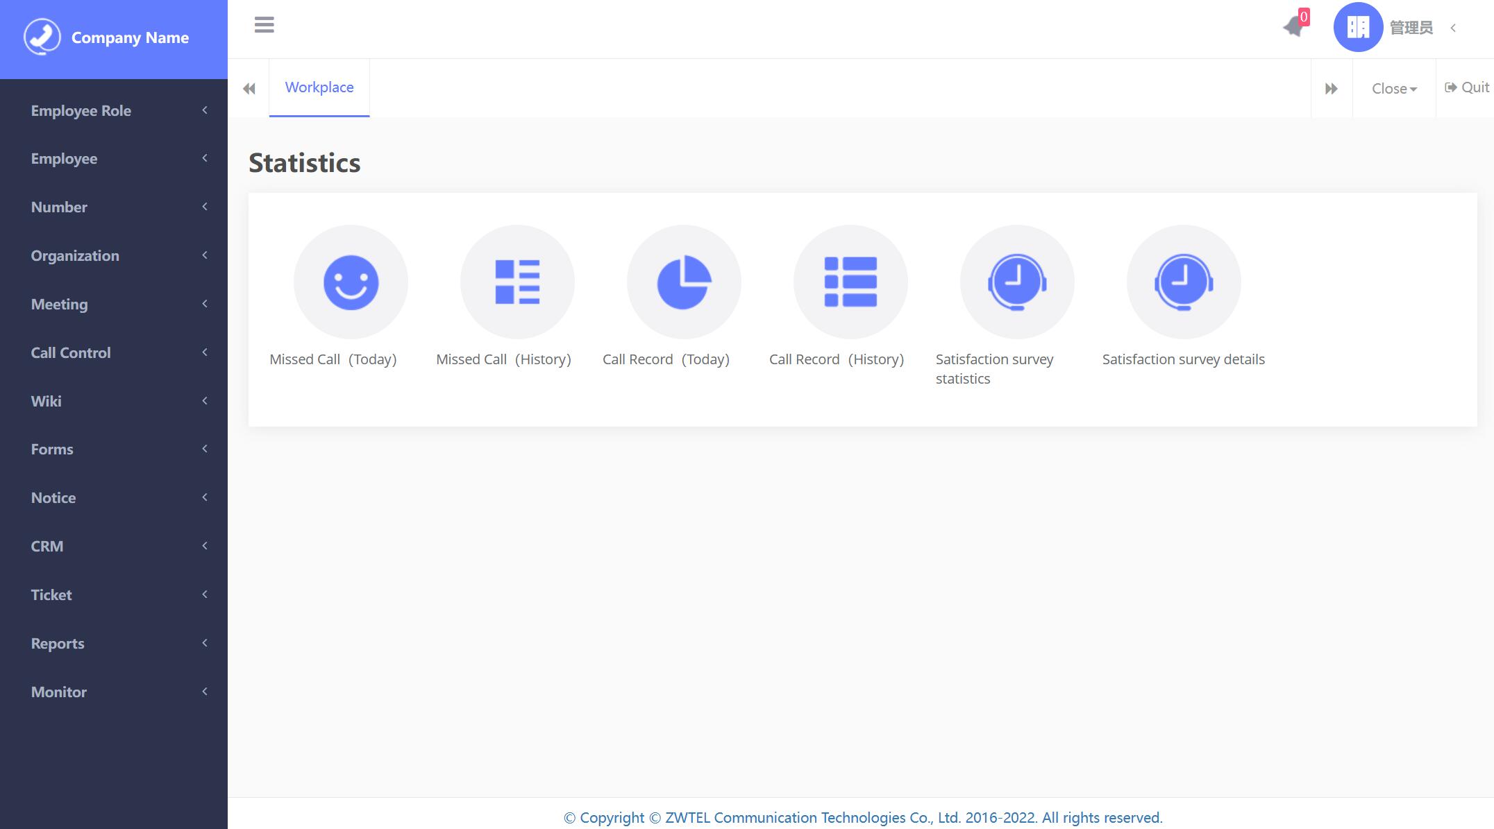Click the Company Name phone logo

click(x=42, y=37)
